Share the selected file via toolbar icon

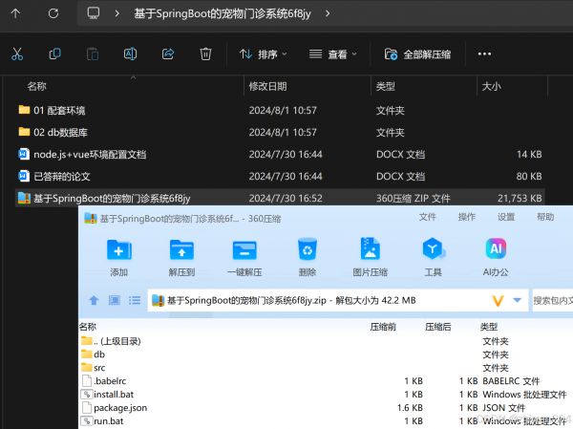(168, 54)
